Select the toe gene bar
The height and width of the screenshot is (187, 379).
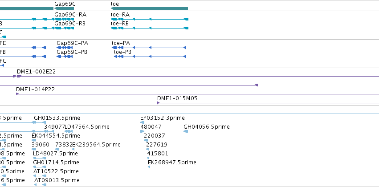pos(149,8)
